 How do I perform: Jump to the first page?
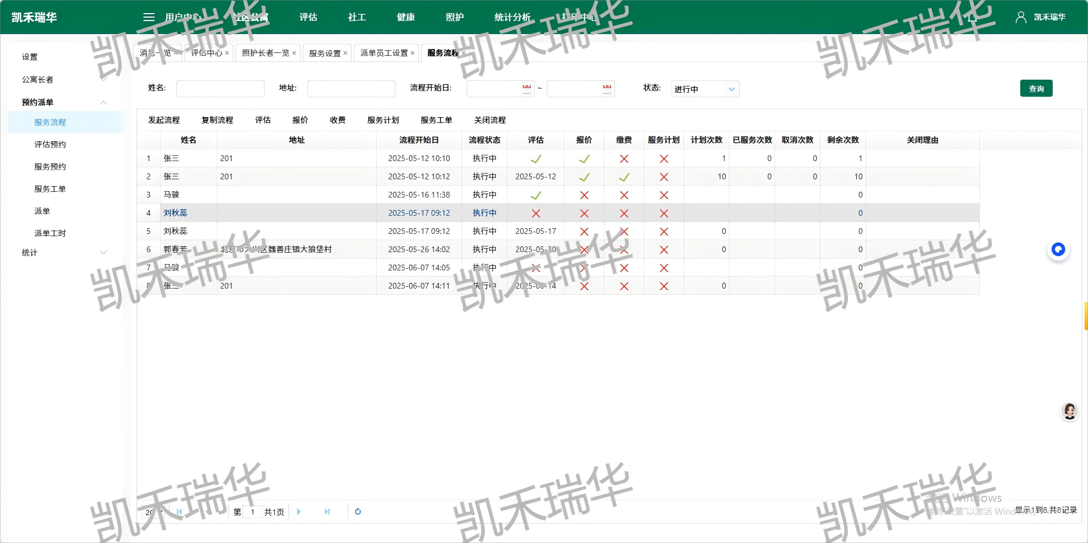(x=179, y=512)
